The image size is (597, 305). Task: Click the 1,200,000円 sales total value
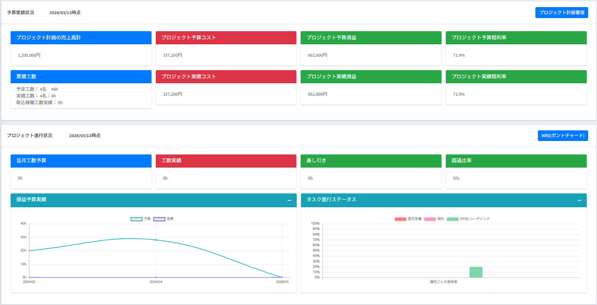pos(29,55)
